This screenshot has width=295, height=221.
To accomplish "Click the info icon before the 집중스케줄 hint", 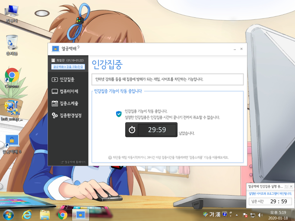I will [110, 158].
